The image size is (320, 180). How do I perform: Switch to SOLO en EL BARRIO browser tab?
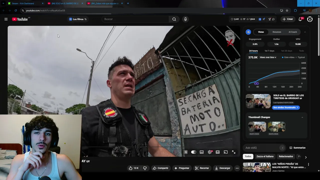(x=65, y=3)
